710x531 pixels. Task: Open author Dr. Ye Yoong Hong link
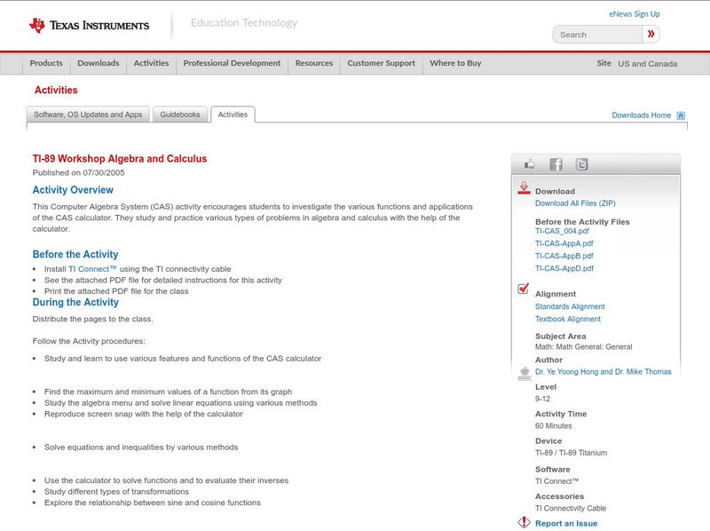coord(603,372)
